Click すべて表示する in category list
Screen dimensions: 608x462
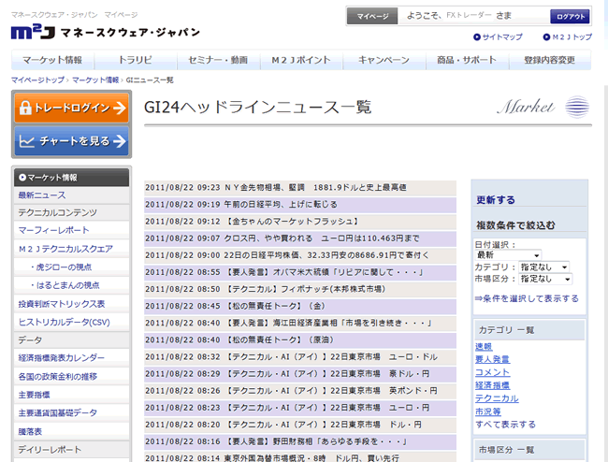505,425
